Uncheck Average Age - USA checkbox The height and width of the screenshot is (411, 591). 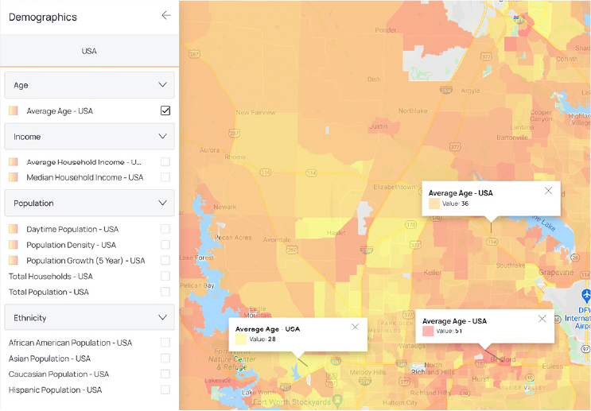tap(165, 111)
